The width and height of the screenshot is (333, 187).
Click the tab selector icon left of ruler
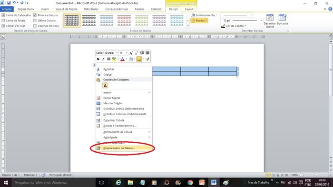point(3,37)
